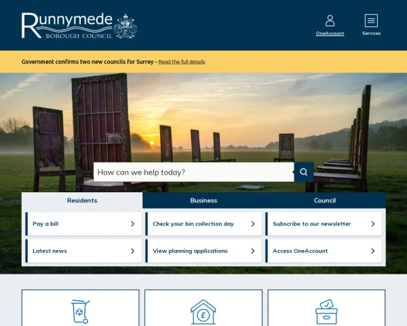The image size is (407, 326).
Task: Click the ballot box voting icon
Action: [326, 312]
